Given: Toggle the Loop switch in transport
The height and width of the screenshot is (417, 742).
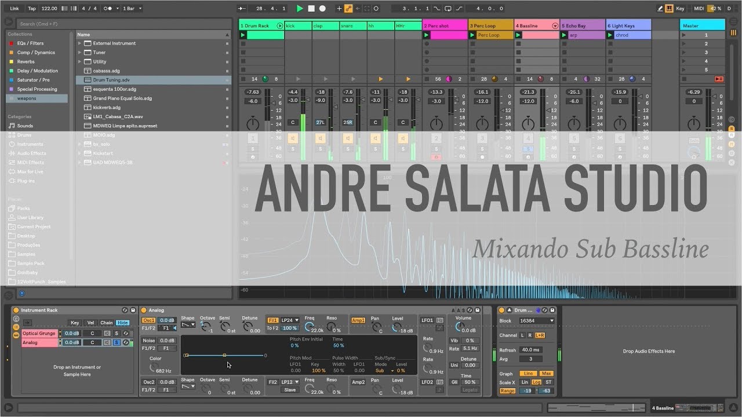Looking at the screenshot, I should [x=448, y=9].
